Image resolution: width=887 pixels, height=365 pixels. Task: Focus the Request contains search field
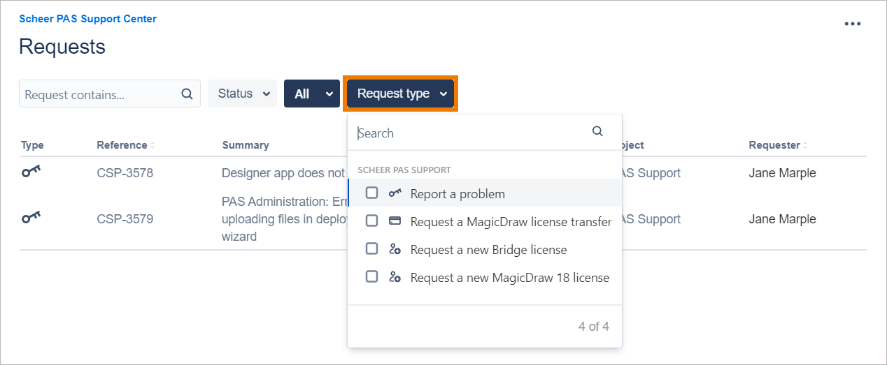(x=98, y=94)
